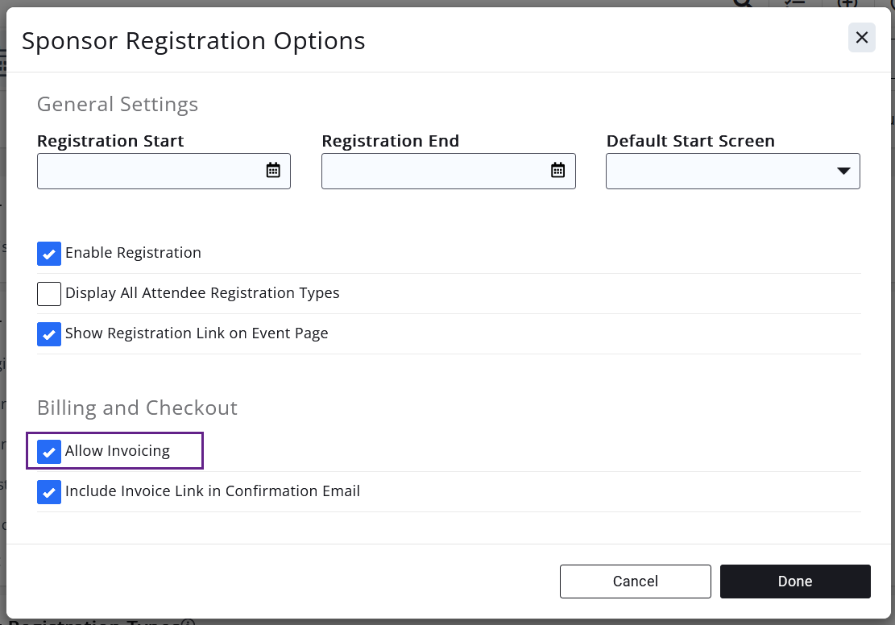Focus the Registration Start date field

pos(164,171)
